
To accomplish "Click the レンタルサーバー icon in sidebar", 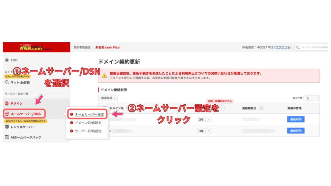I will point(7,127).
